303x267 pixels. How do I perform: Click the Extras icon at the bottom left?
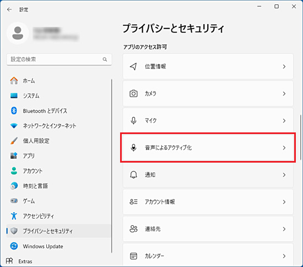pos(9,261)
